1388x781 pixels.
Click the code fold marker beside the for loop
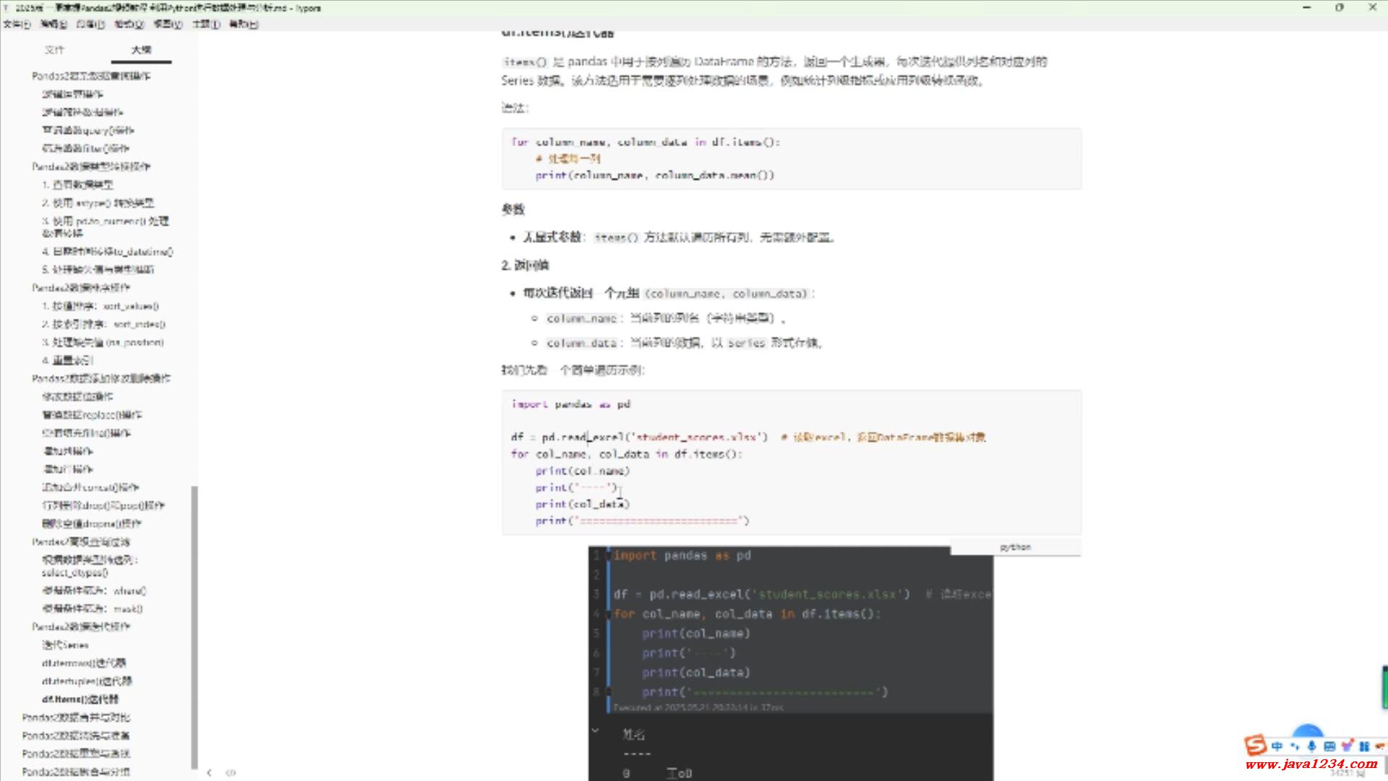coord(609,614)
